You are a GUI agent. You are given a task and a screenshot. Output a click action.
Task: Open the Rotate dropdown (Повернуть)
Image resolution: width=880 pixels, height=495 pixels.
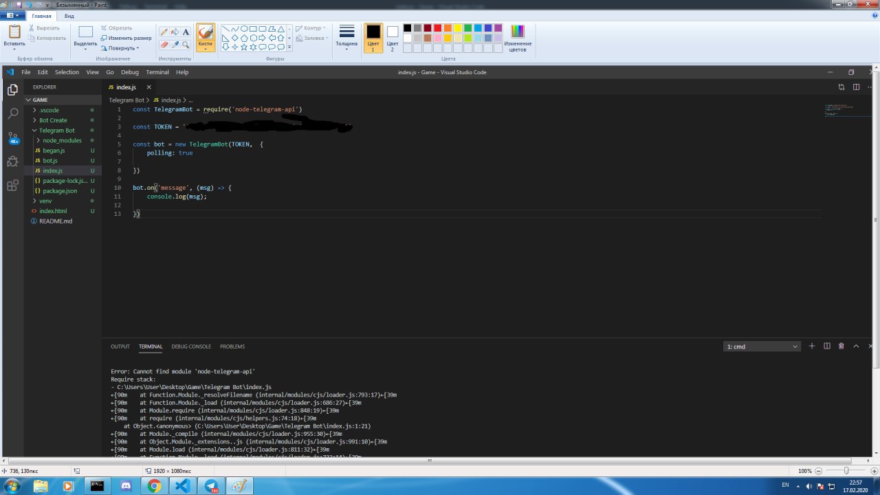tap(120, 48)
